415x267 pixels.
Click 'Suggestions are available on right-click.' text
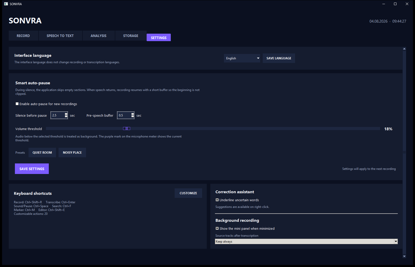click(x=242, y=207)
